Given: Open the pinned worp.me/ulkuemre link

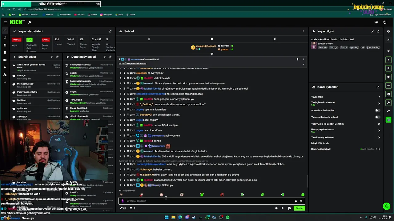Looking at the screenshot, I should pos(132,64).
